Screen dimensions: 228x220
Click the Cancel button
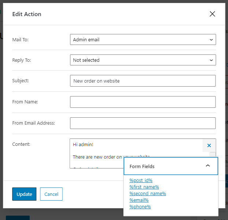tap(51, 194)
